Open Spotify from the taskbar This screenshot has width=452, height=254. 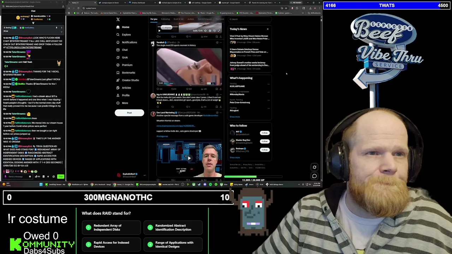coord(210,185)
